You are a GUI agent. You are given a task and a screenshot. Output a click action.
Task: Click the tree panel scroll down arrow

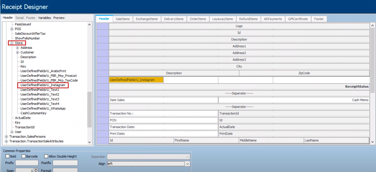89,142
